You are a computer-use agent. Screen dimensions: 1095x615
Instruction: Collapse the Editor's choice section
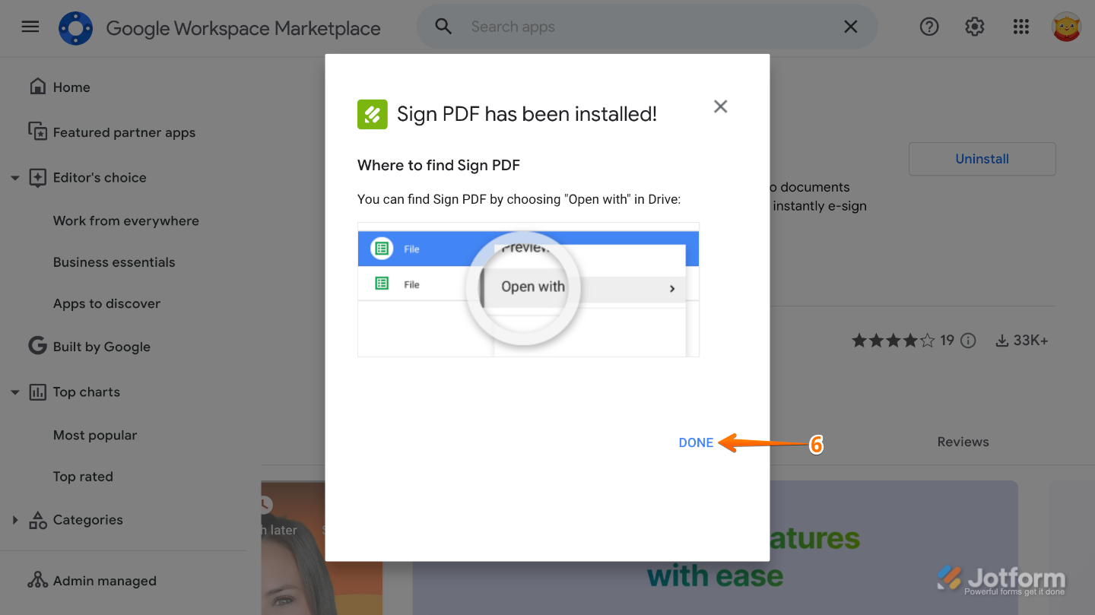15,177
